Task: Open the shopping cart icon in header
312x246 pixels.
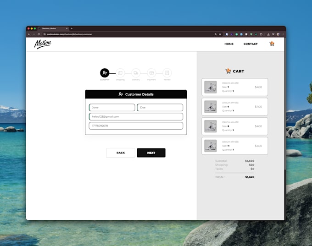Action: (x=272, y=44)
